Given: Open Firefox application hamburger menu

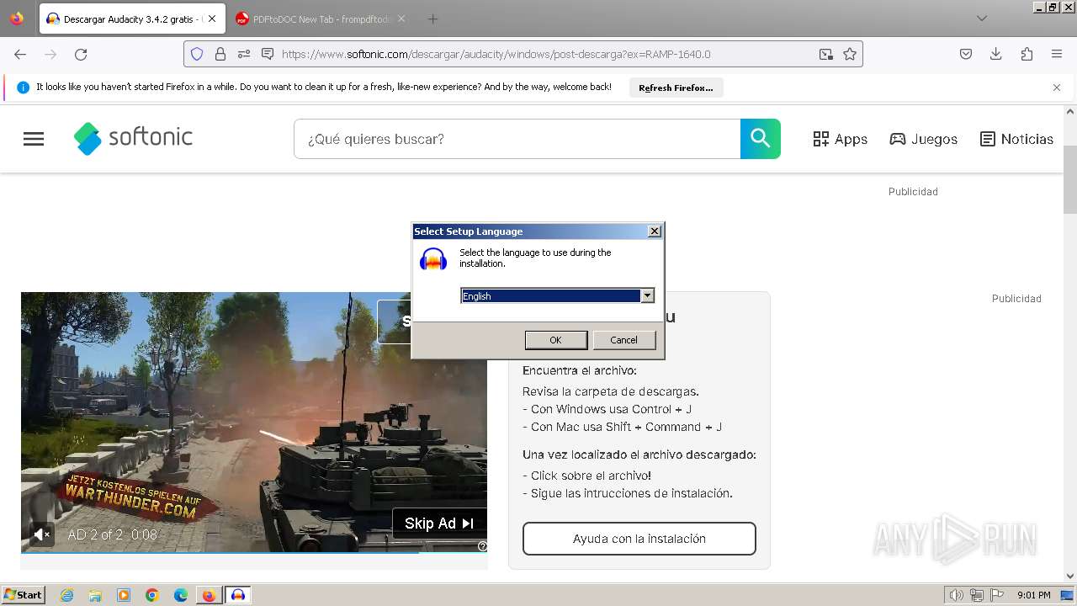Looking at the screenshot, I should point(1057,54).
